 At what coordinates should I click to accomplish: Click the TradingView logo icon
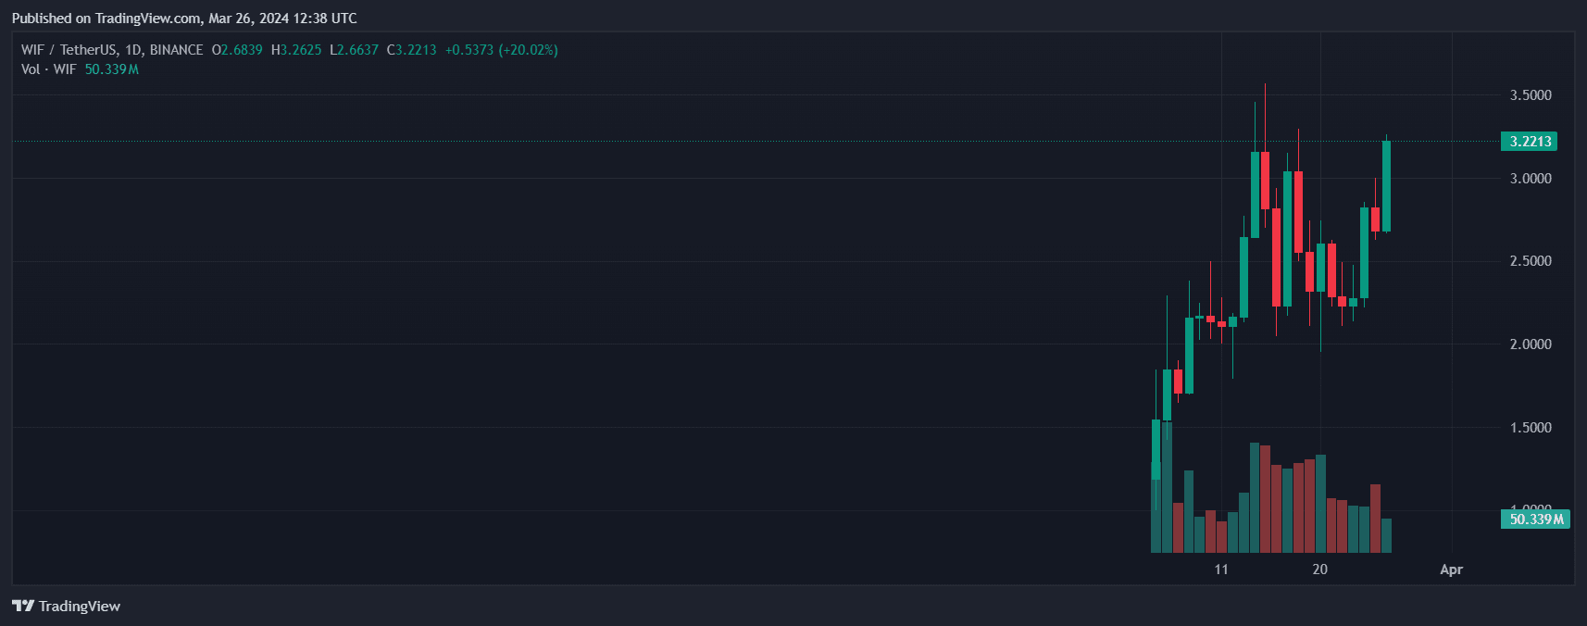coord(22,606)
